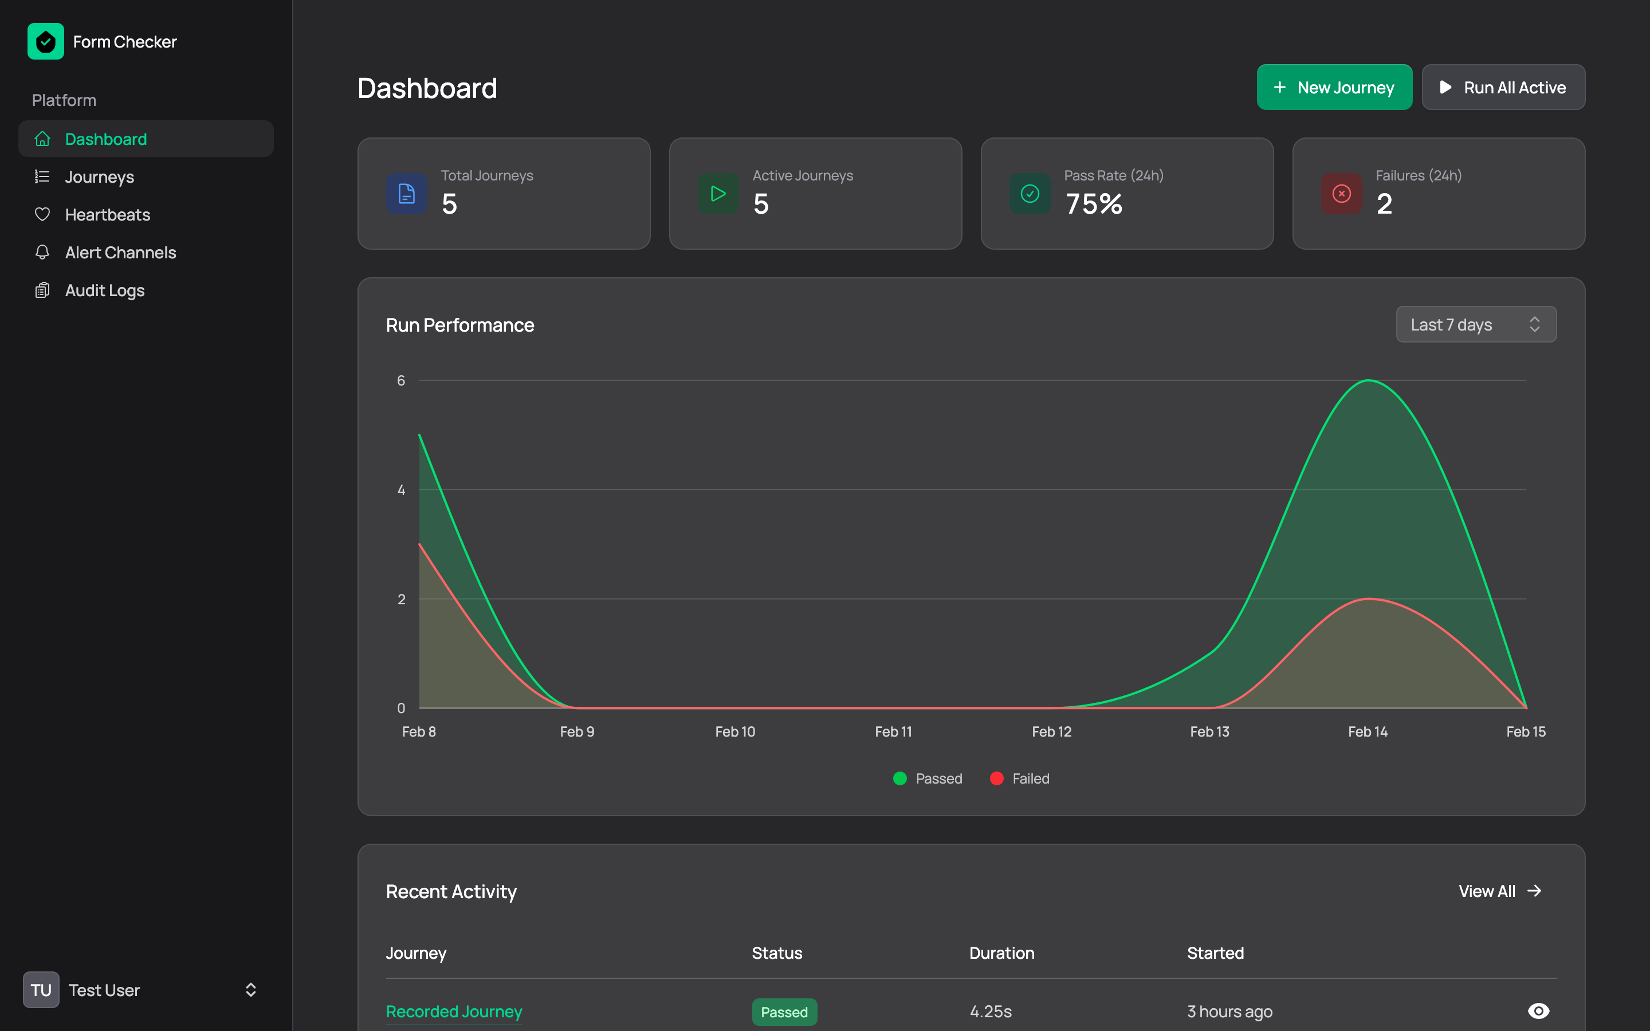Open the Audit Logs page
The height and width of the screenshot is (1031, 1650).
click(104, 290)
